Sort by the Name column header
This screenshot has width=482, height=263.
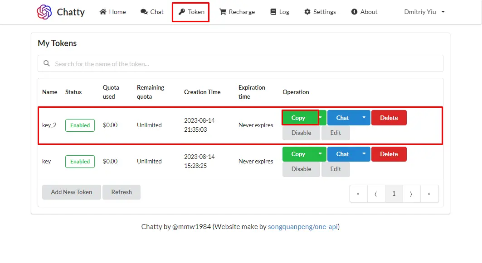click(x=49, y=92)
